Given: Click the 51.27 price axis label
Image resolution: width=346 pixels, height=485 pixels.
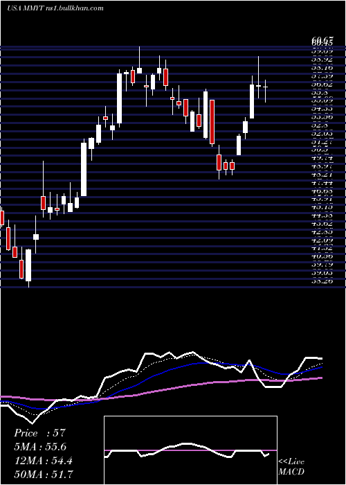Looking at the screenshot, I should point(322,142).
